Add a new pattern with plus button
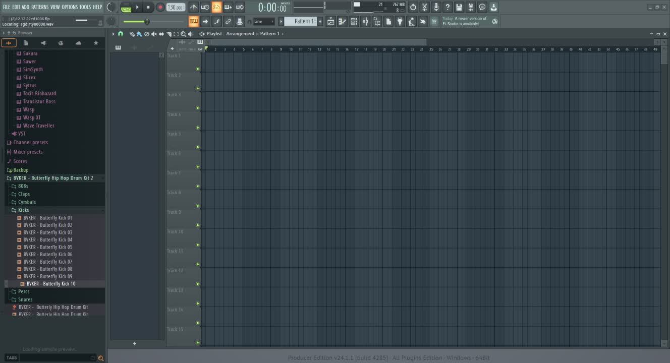Viewport: 670px width, 363px height. tap(320, 21)
